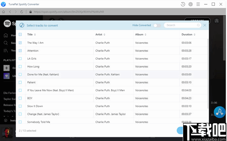Click the Install App download icon
Image resolution: width=227 pixels, height=141 pixels.
coord(6,120)
